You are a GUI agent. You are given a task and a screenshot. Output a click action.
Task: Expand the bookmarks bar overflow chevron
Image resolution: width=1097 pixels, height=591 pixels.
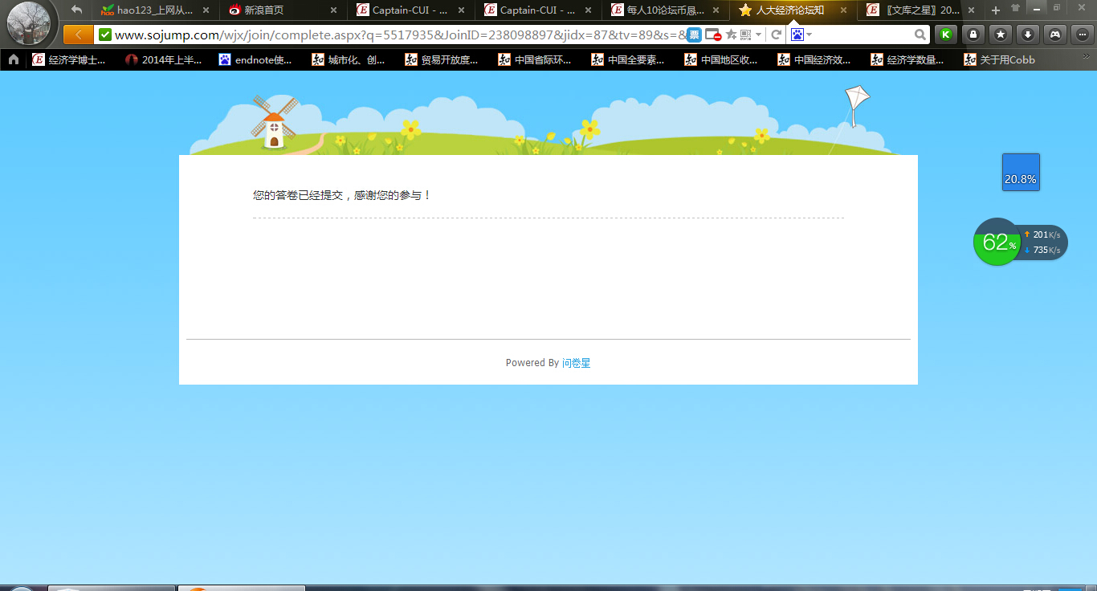(x=1087, y=56)
